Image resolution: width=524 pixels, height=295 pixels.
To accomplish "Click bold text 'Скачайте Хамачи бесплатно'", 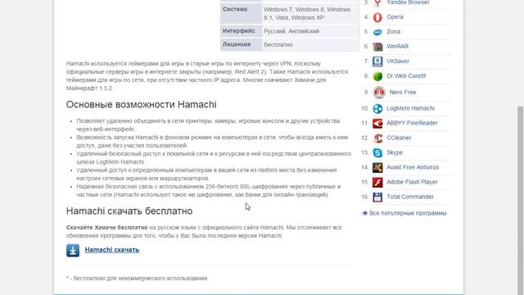I will [107, 228].
